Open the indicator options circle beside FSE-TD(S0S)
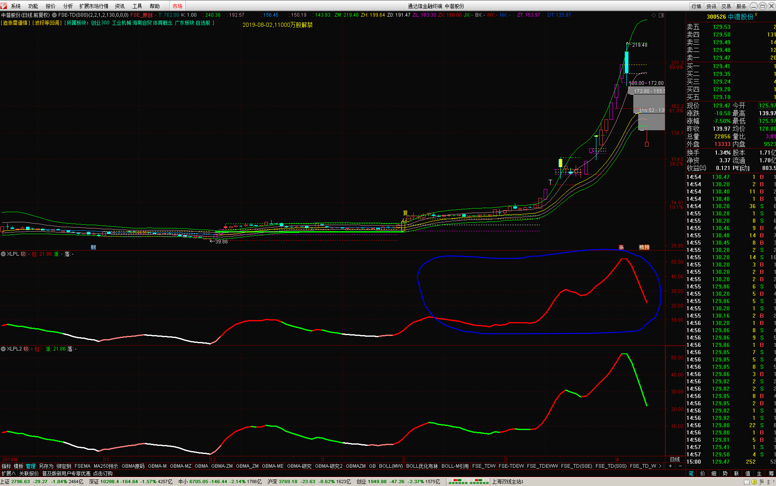The image size is (776, 486). 54,15
